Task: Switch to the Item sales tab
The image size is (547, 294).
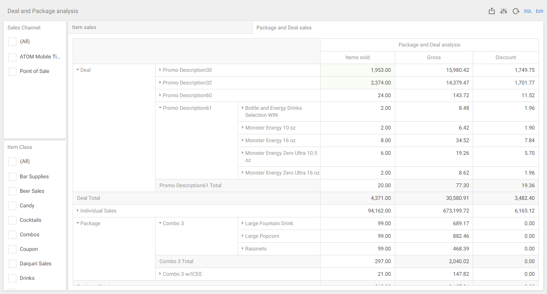Action: [84, 27]
